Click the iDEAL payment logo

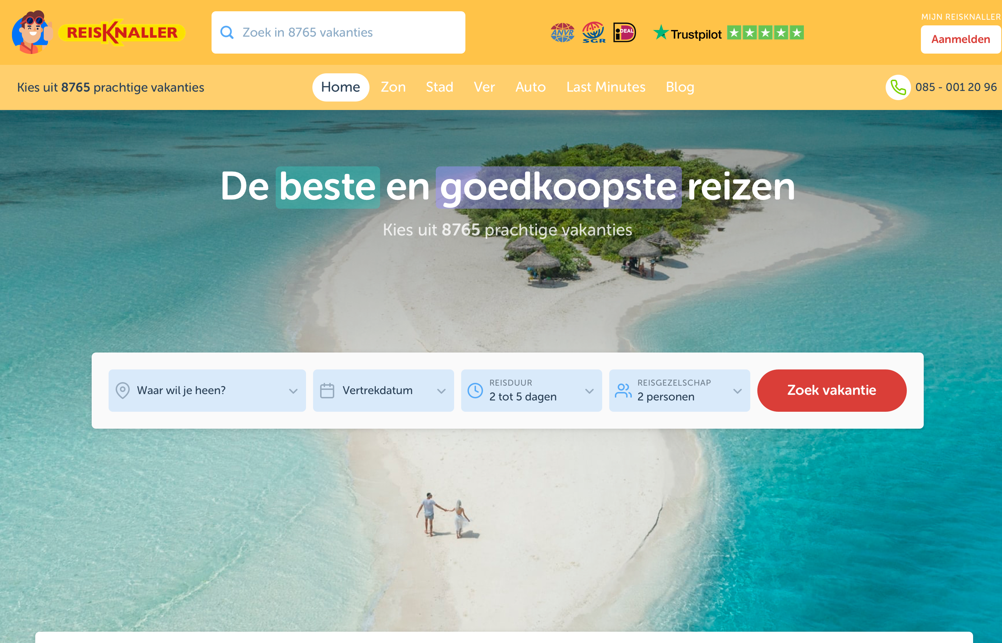click(624, 32)
